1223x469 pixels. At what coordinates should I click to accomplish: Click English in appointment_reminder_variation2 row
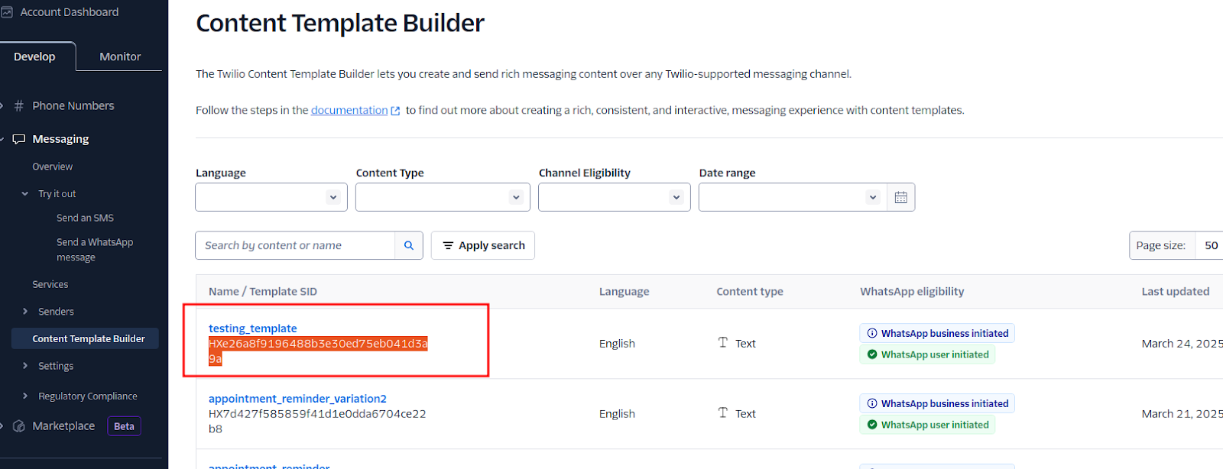tap(617, 414)
